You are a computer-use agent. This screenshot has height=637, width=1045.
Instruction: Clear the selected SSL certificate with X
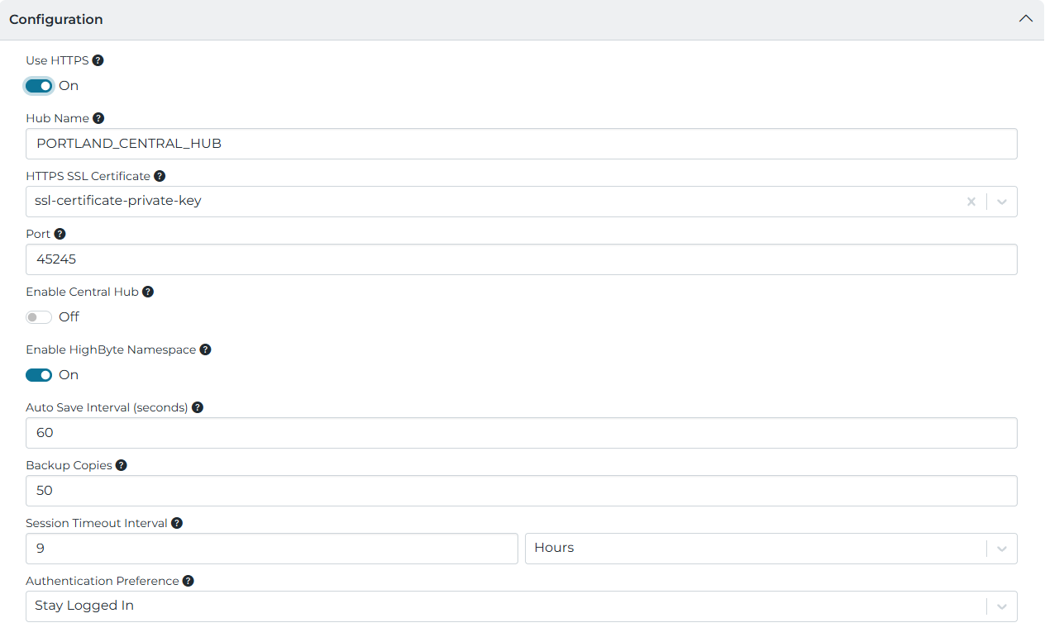click(x=971, y=202)
